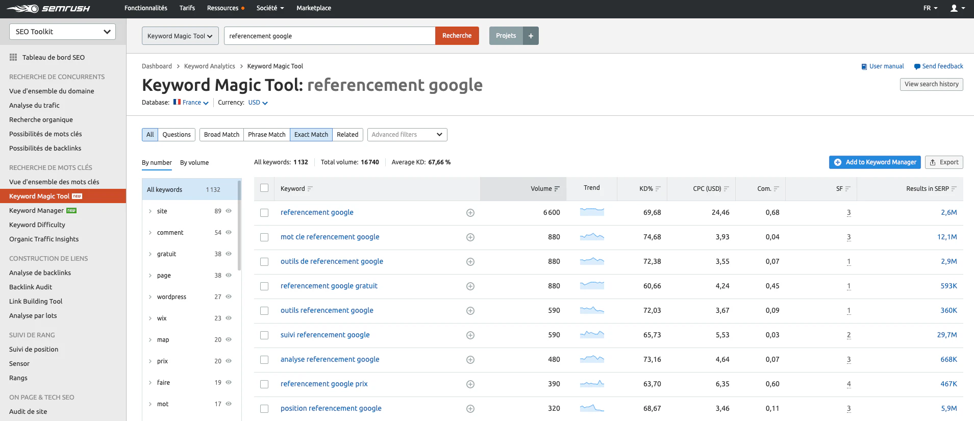Select the Related tab
974x421 pixels.
[347, 135]
